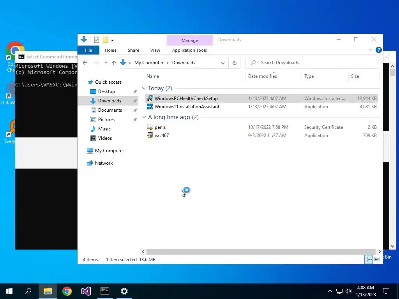The height and width of the screenshot is (299, 399).
Task: Open taskbar Search magnifier
Action: pos(28,291)
